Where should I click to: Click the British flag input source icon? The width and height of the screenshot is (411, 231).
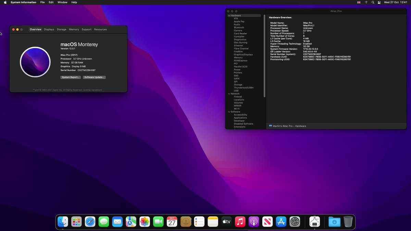tap(359, 2)
